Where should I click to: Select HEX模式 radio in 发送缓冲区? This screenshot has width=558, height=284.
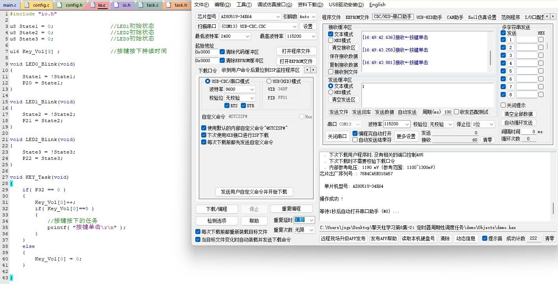click(330, 92)
